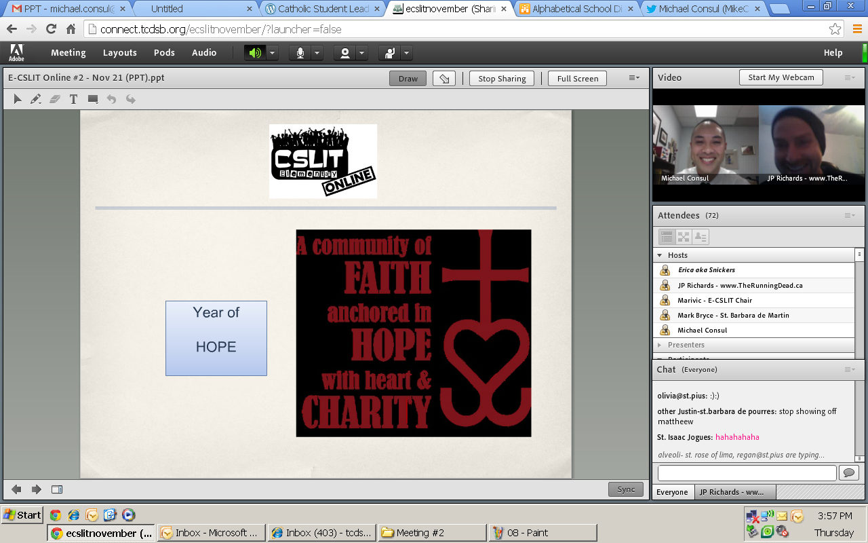Click the Stop Sharing button

pos(502,79)
